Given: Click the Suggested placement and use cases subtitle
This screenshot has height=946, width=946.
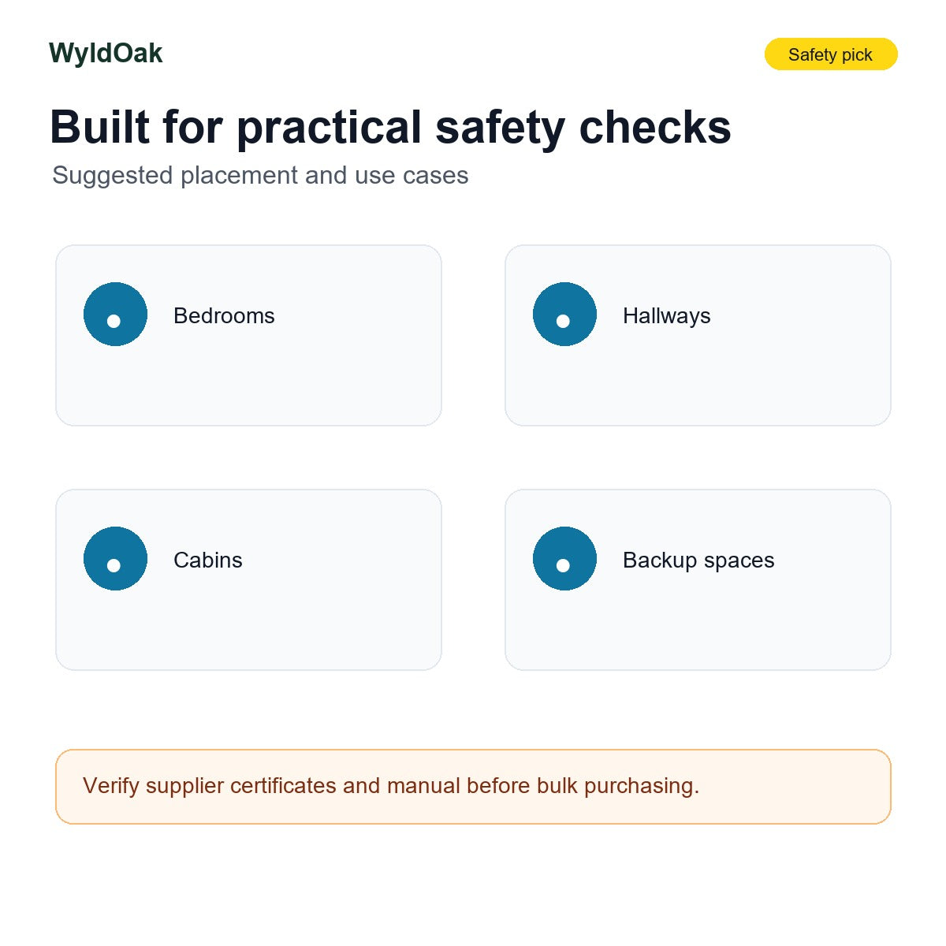Looking at the screenshot, I should point(260,175).
